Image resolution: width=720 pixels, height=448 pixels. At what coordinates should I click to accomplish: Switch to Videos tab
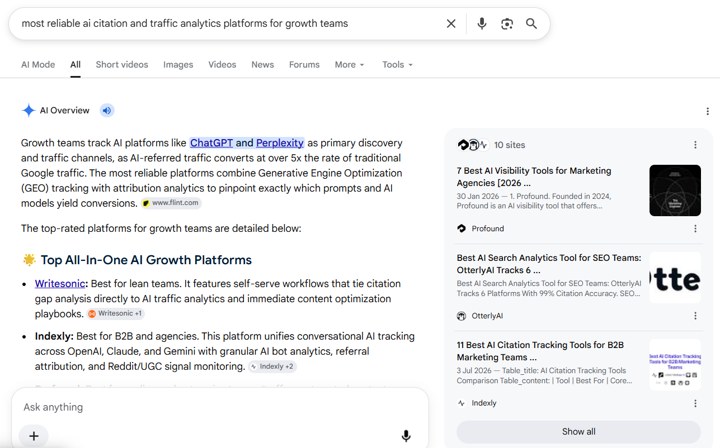222,65
